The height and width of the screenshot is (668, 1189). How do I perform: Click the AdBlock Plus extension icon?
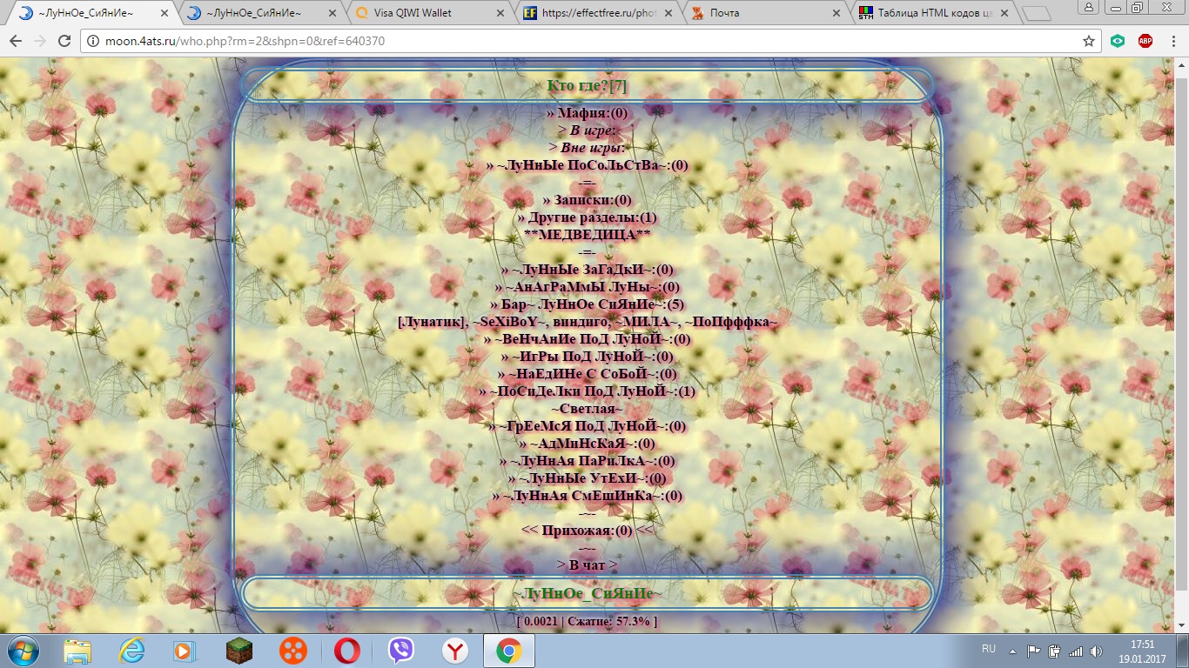[1145, 41]
